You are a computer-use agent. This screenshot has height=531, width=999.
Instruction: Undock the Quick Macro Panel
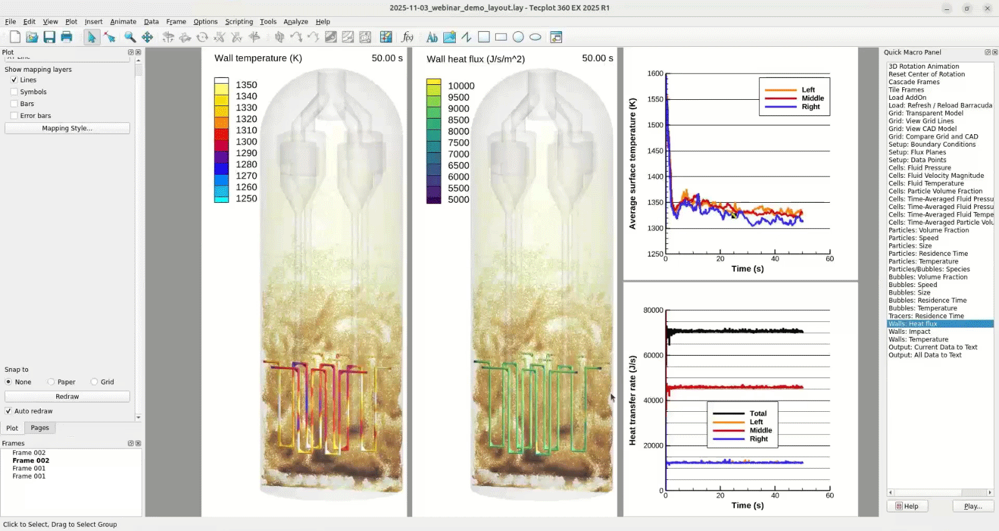coord(987,52)
